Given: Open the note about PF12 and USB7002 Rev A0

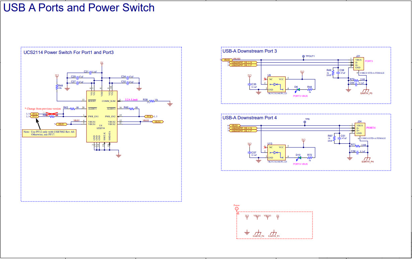Looking at the screenshot, I should (x=49, y=133).
